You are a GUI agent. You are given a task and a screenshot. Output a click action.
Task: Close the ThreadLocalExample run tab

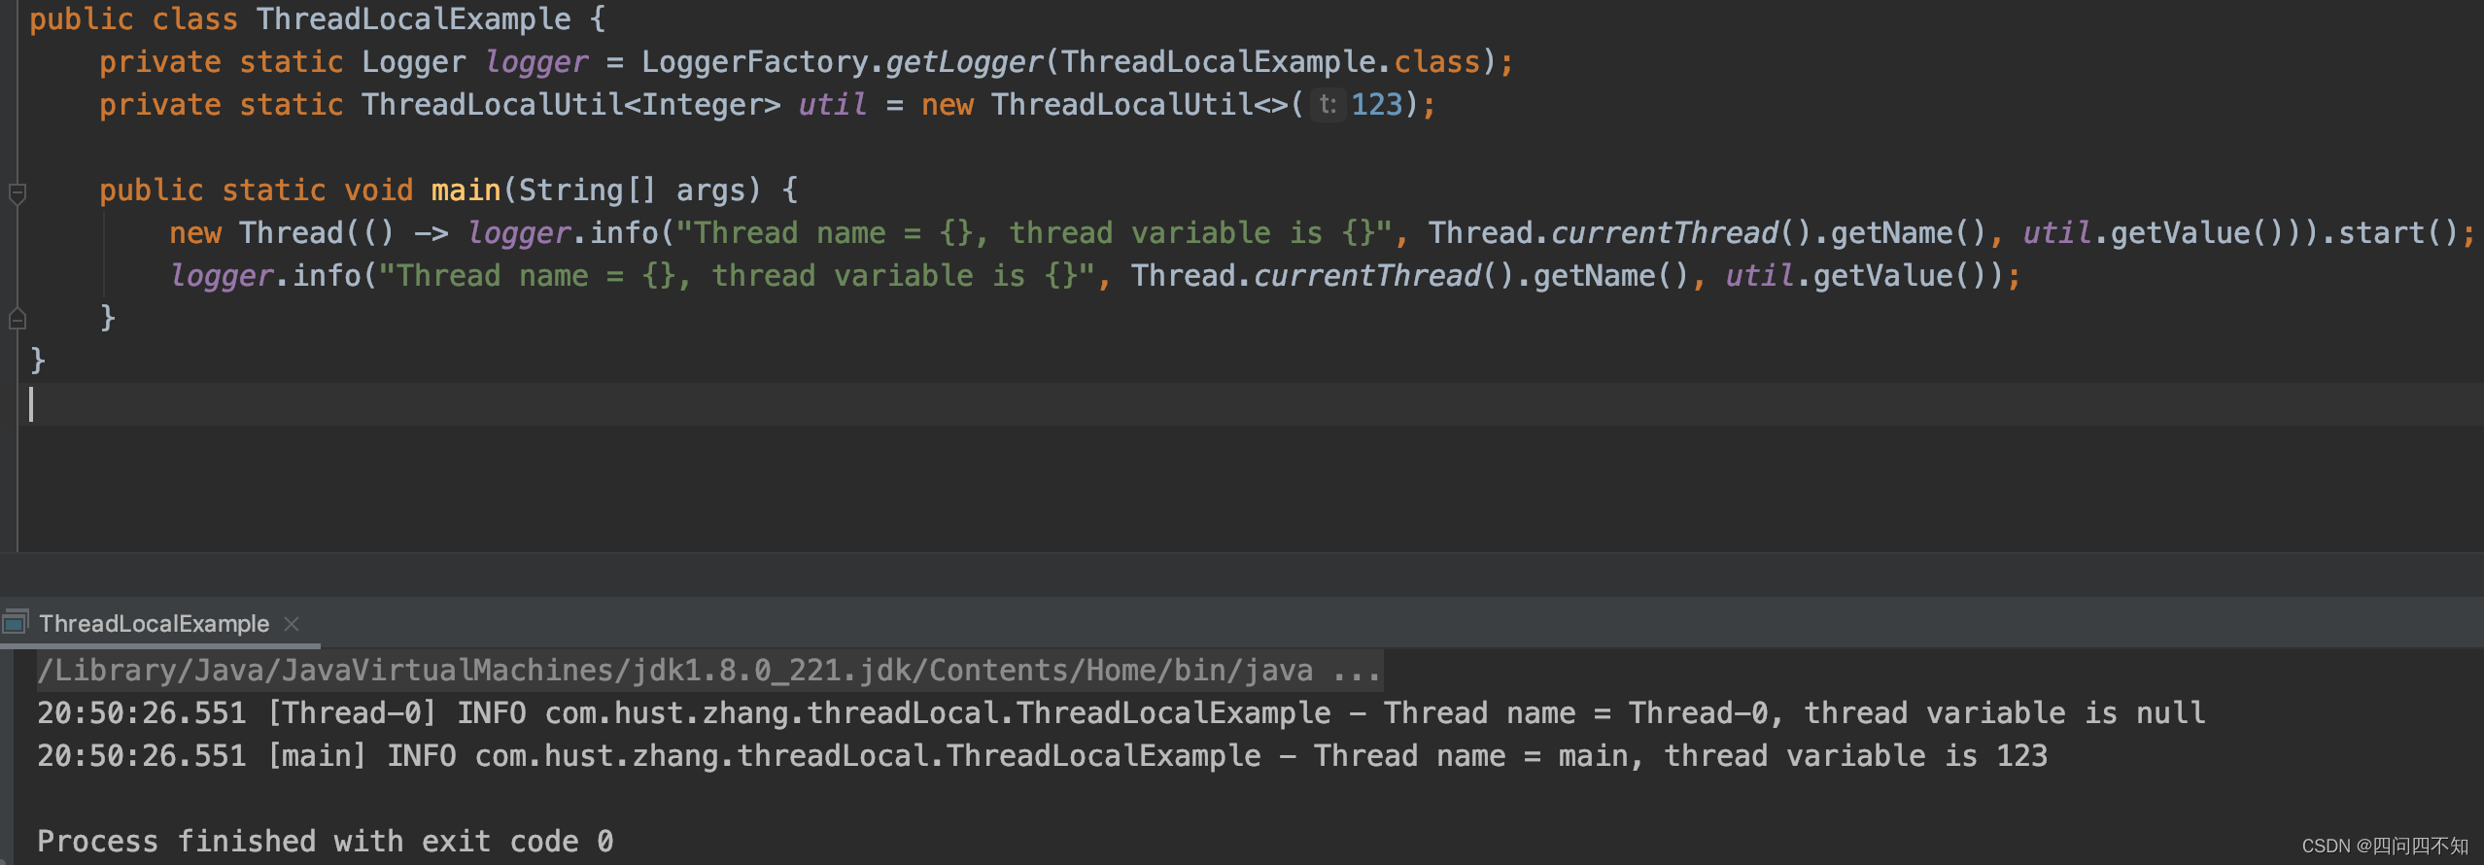click(292, 624)
